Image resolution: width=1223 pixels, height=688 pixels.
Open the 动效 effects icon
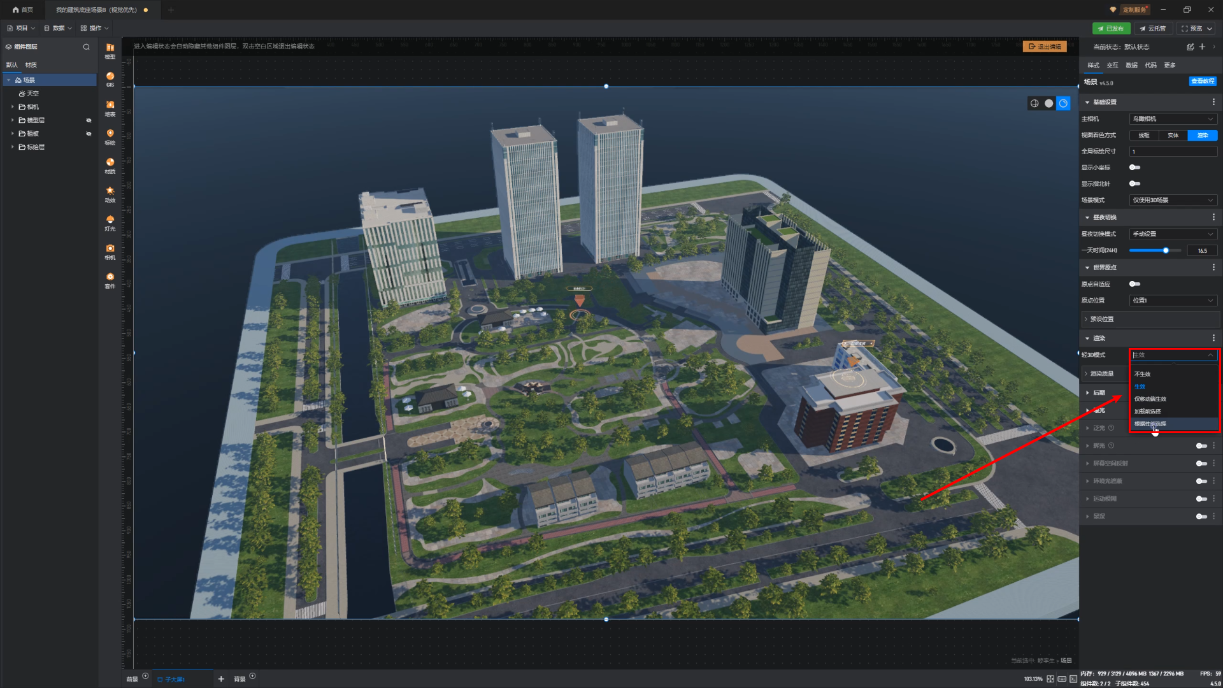[x=110, y=192]
